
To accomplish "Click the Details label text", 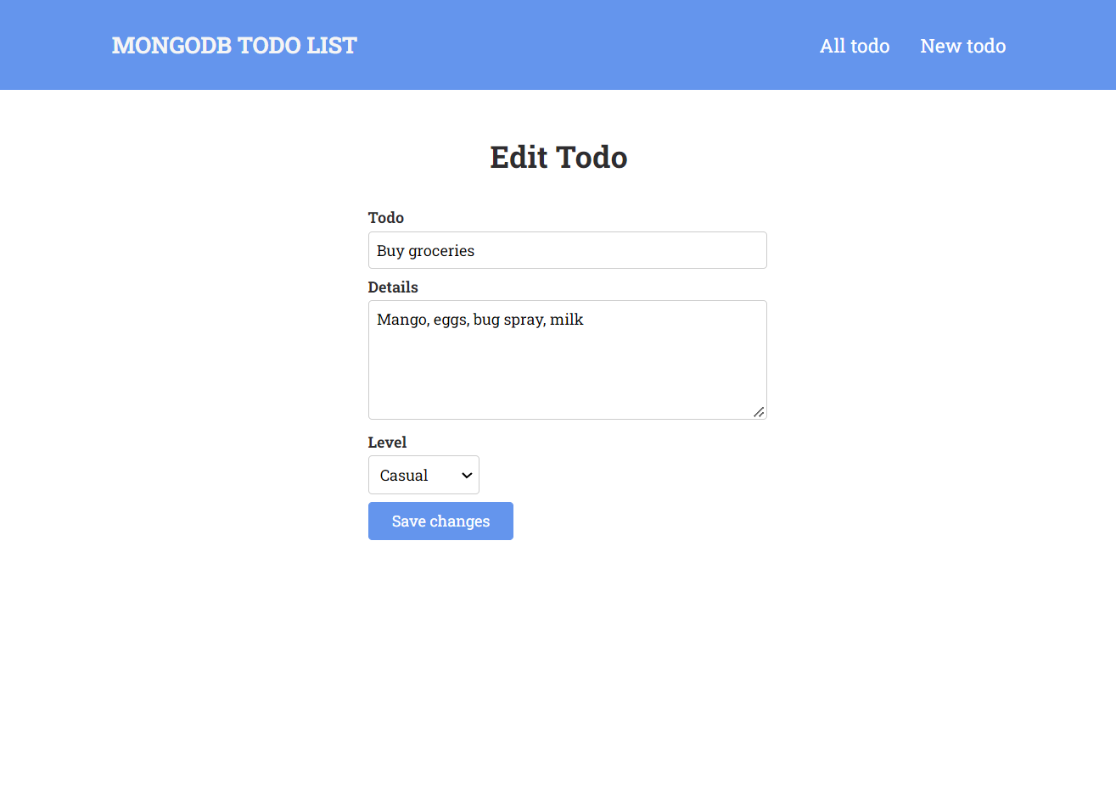I will [393, 287].
